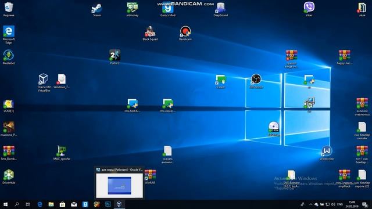Open File Explorer from the taskbar
372x209 pixels.
(51, 204)
